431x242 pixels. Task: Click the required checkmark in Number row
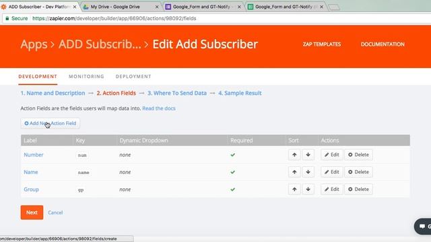(233, 155)
